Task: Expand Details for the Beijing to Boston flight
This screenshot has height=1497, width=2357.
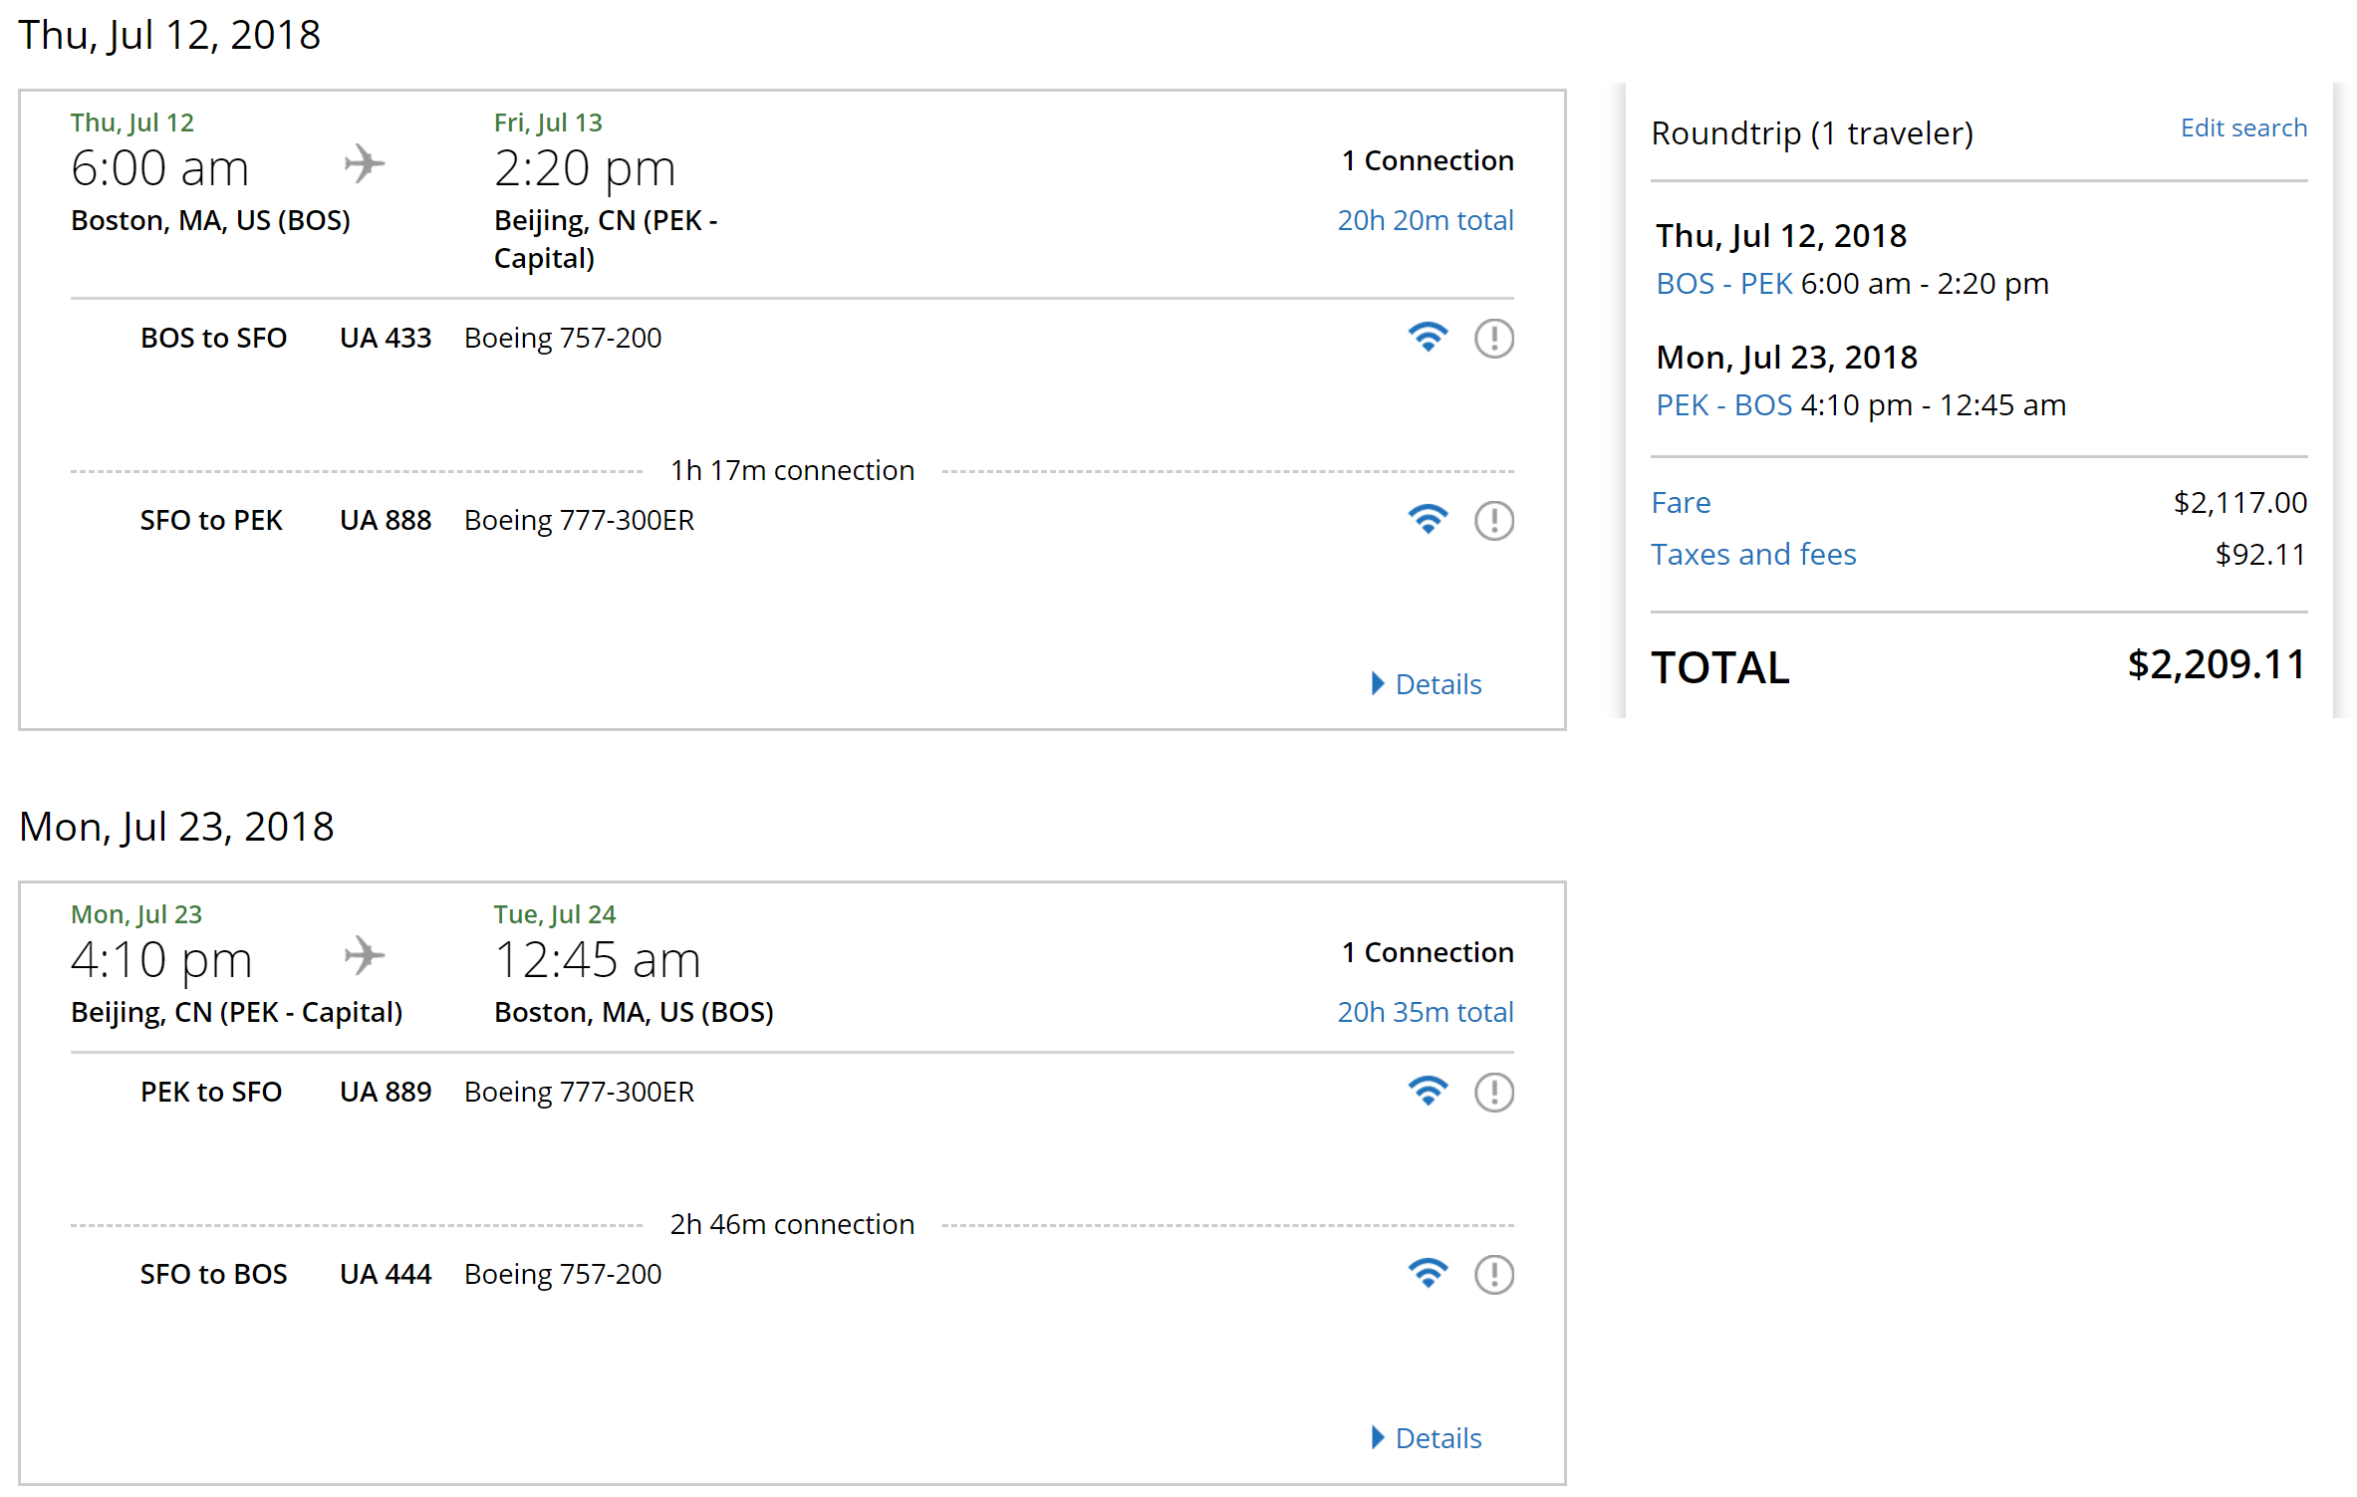Action: (1427, 1438)
